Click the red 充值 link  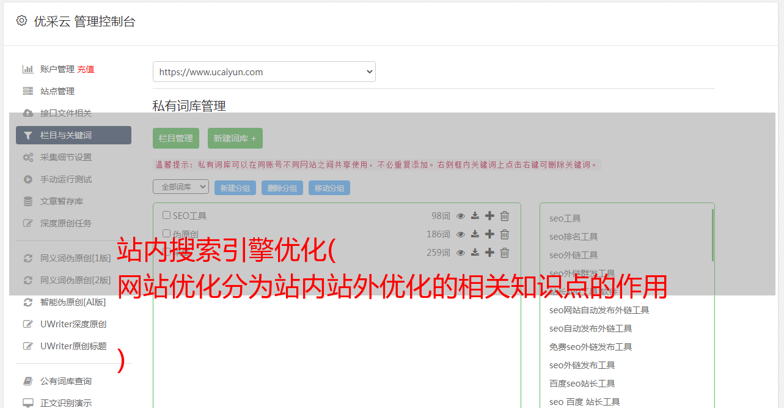coord(86,69)
